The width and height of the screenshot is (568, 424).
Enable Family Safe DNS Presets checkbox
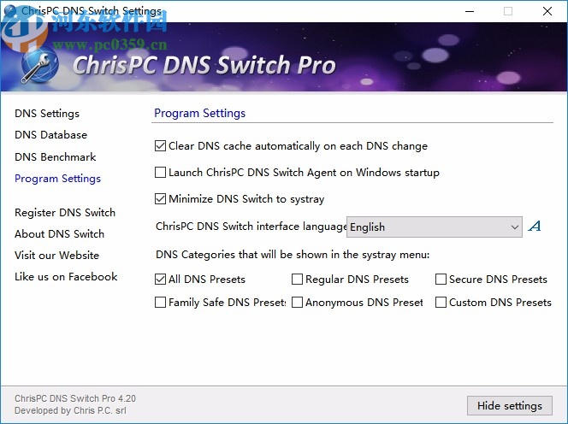[x=160, y=303]
